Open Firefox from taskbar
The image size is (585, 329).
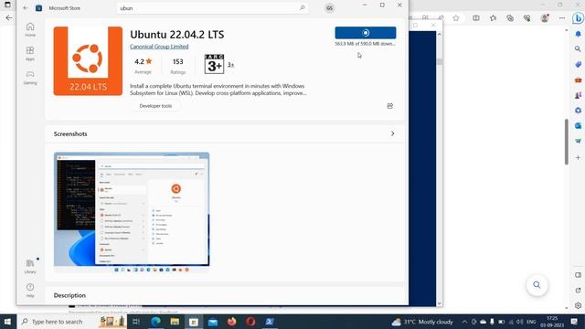[x=231, y=322]
